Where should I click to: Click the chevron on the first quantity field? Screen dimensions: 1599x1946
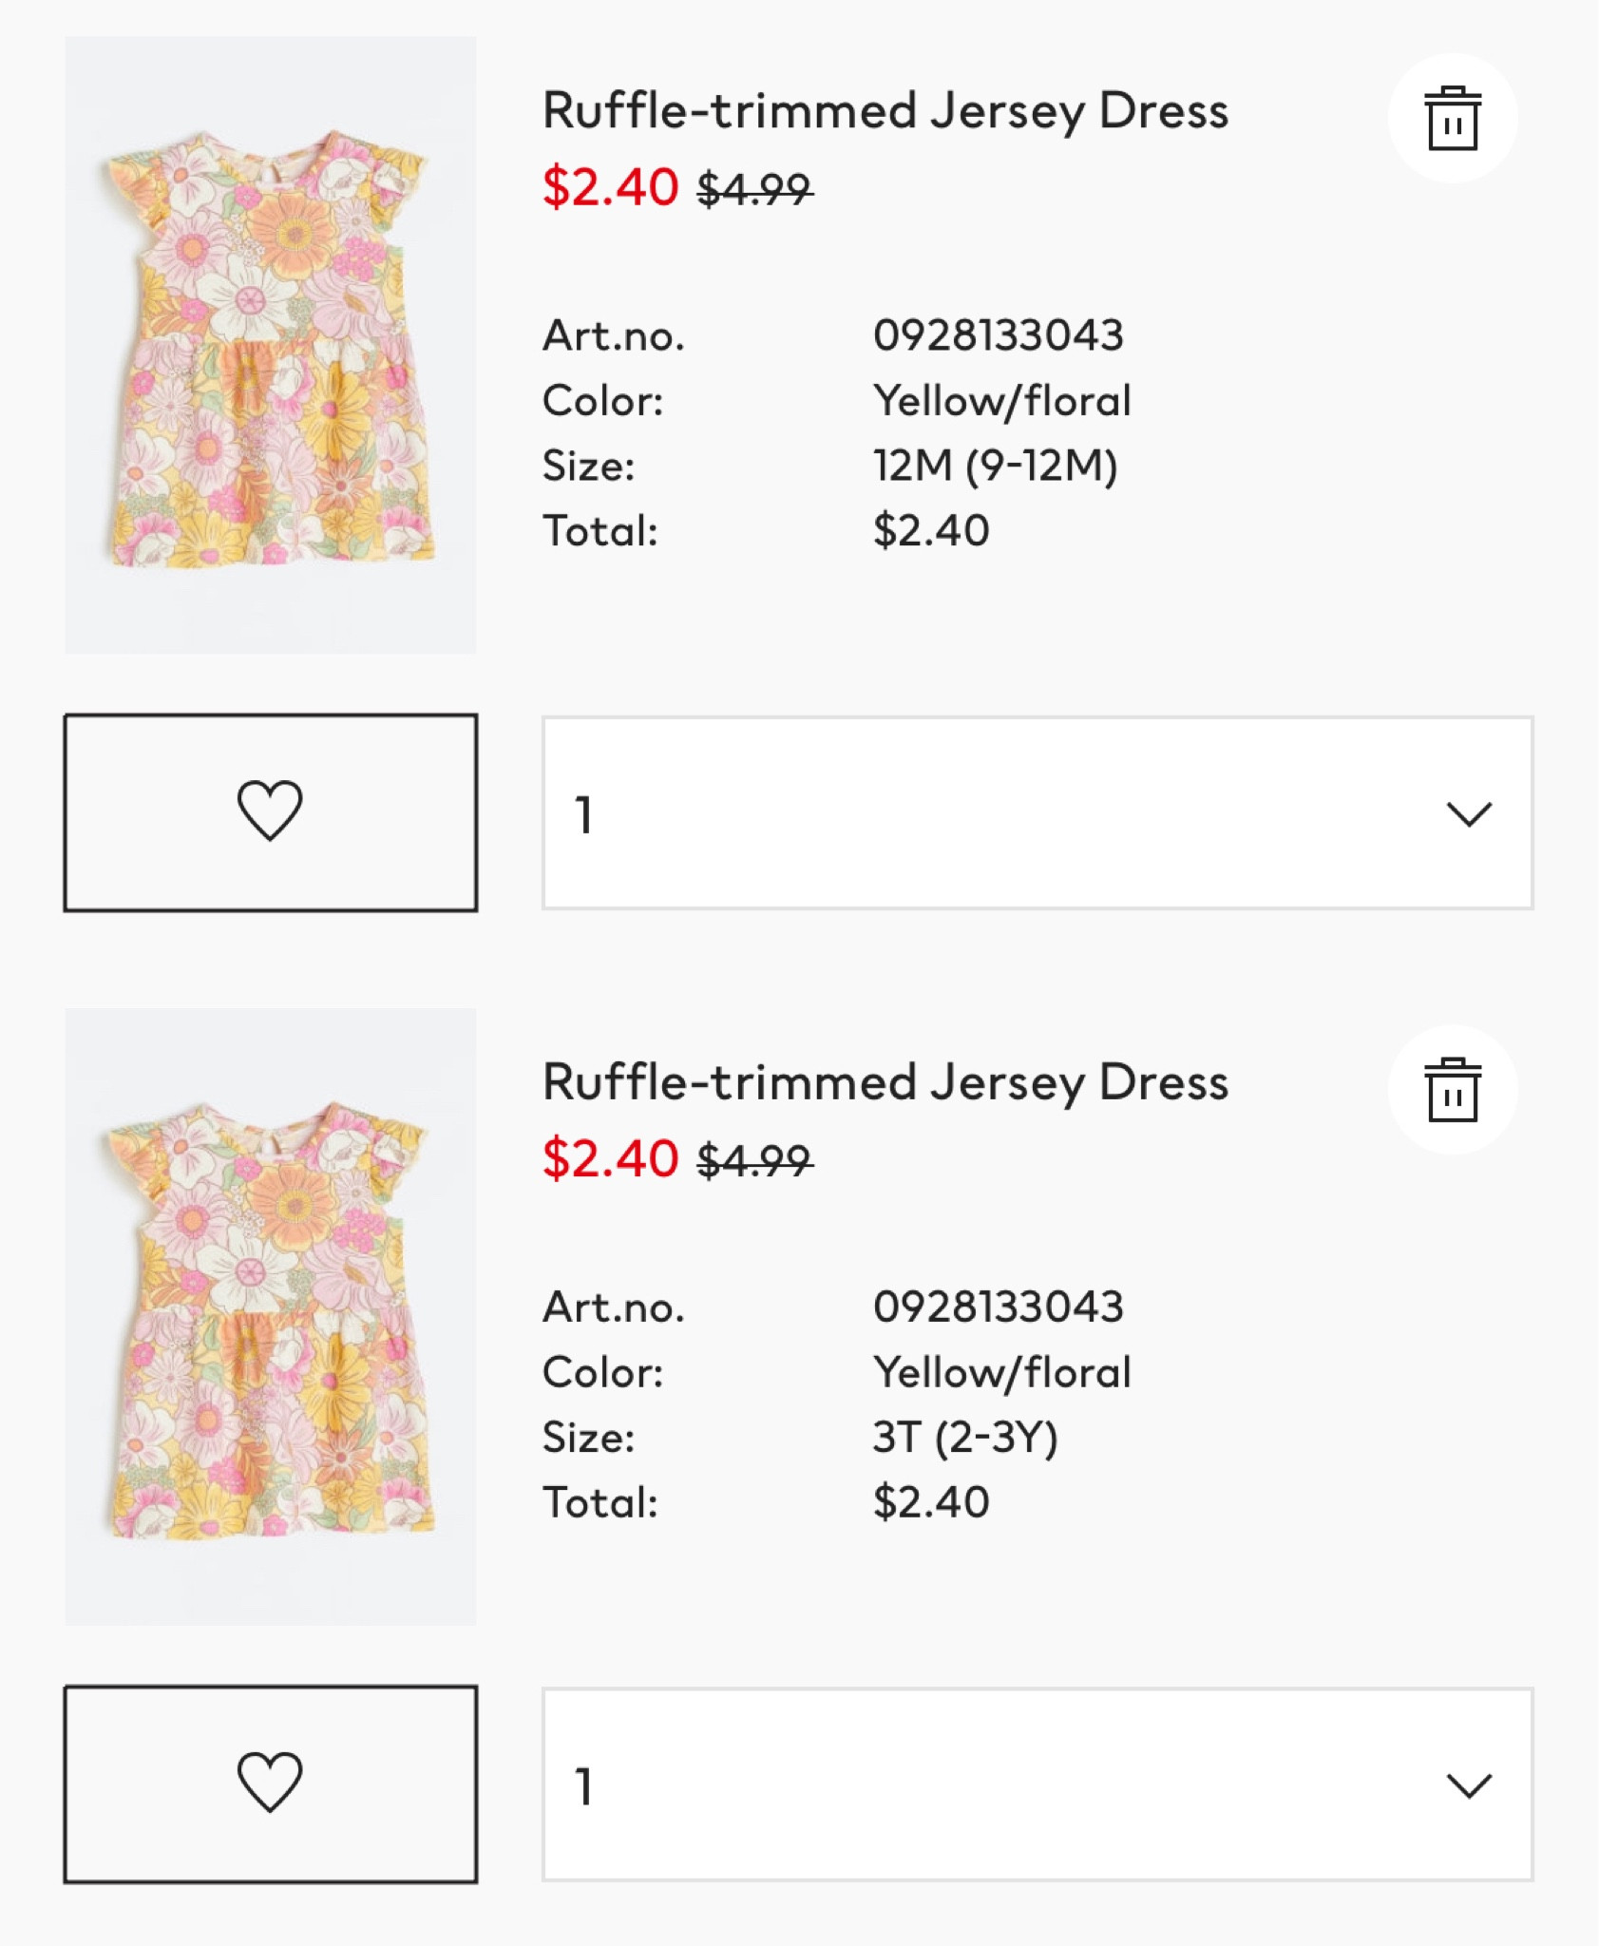1468,813
